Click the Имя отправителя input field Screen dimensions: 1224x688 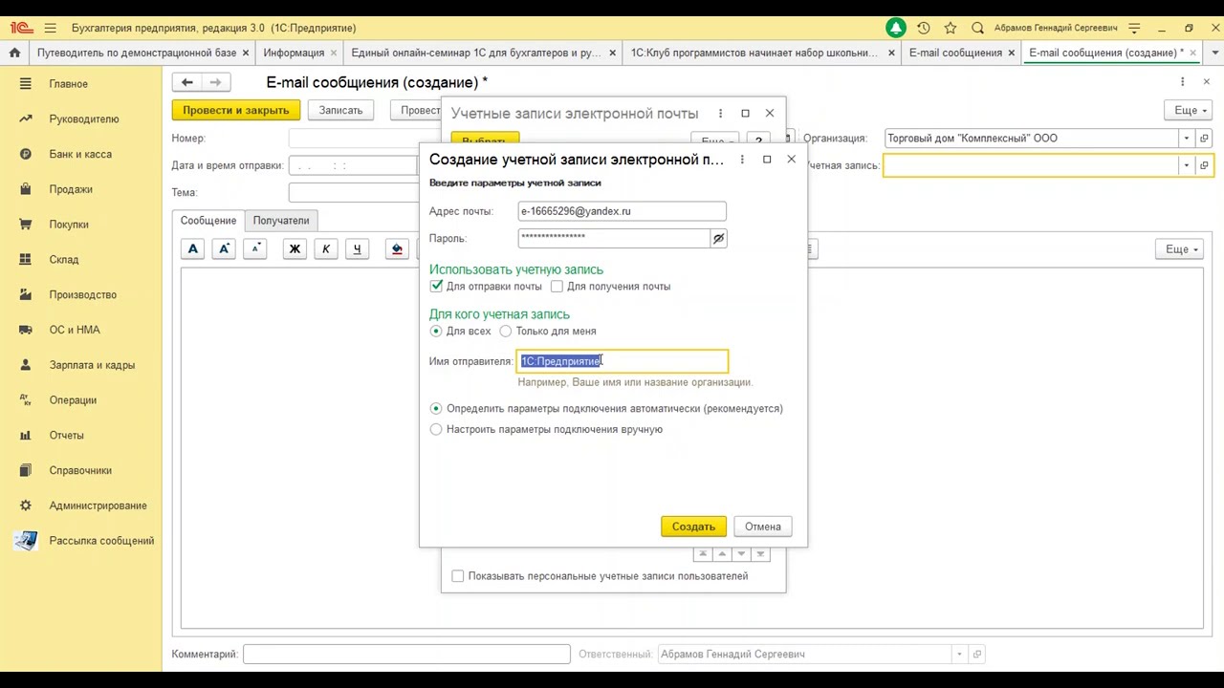click(623, 361)
